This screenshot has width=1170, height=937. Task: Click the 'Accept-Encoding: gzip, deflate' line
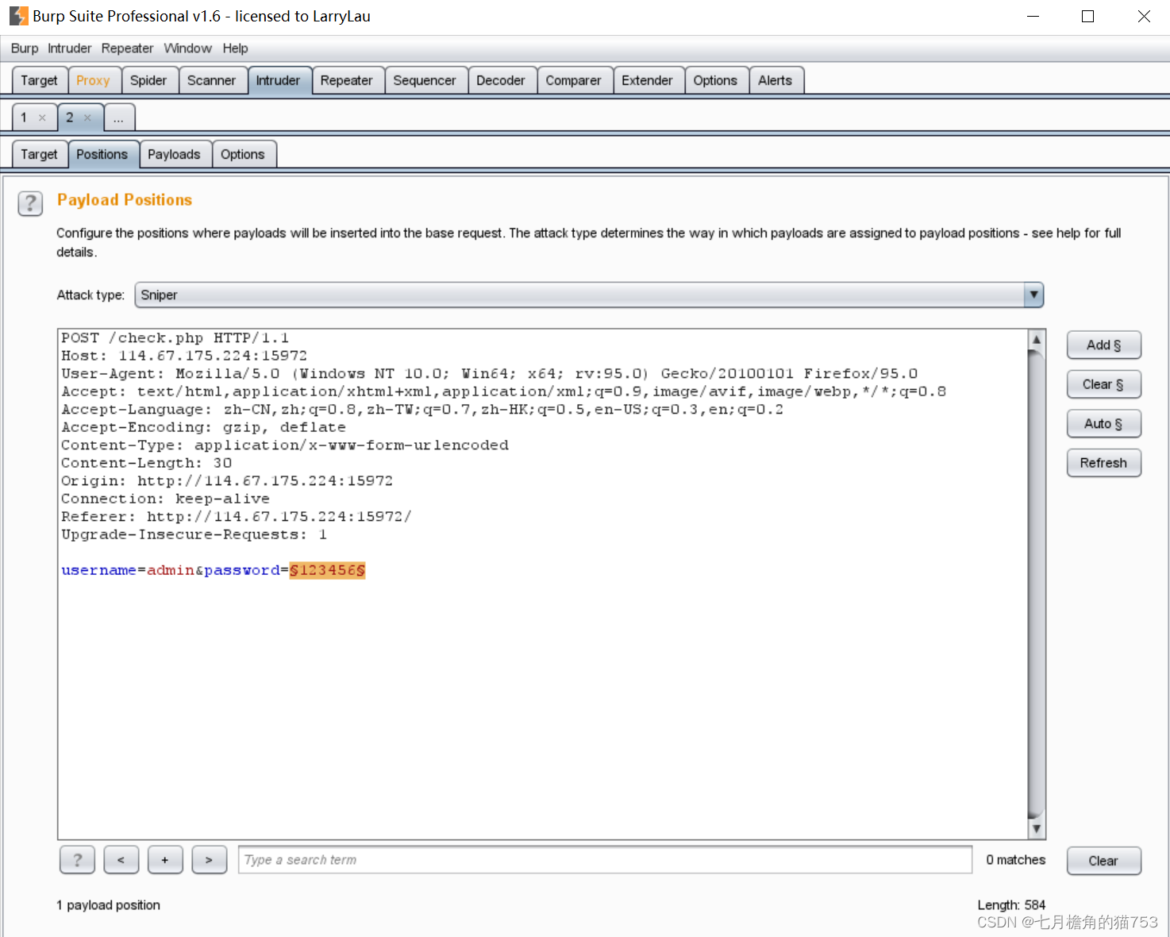tap(204, 427)
